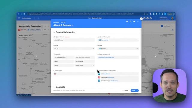Open the hamburger menu next to SmartSuite
Viewport: 192px width, 108px height.
tap(38, 18)
